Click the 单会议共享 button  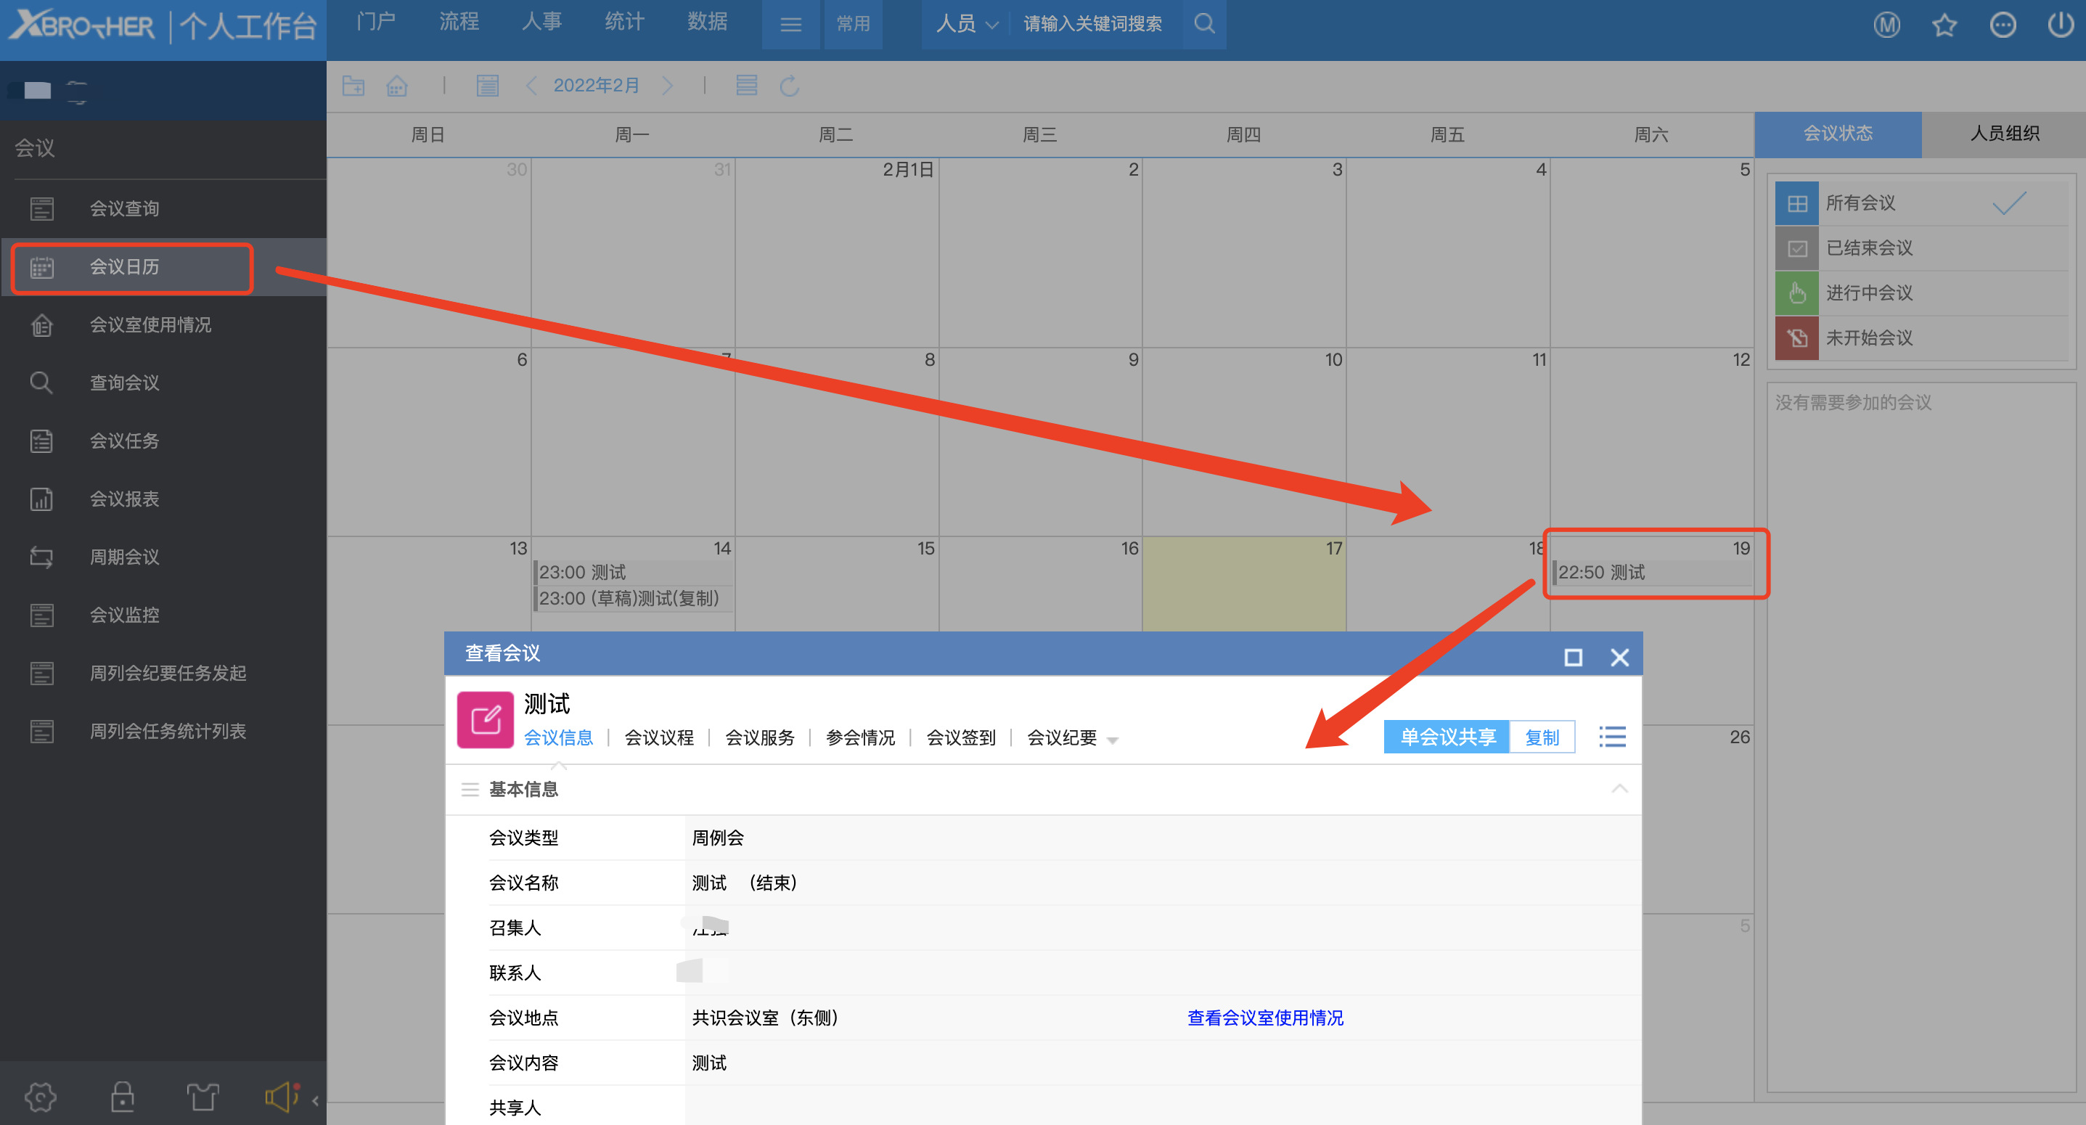click(x=1447, y=736)
